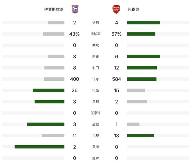The height and width of the screenshot is (168, 192).
Task: Select the 进球 stat label
Action: click(x=95, y=22)
